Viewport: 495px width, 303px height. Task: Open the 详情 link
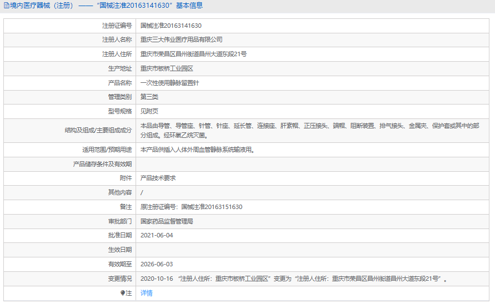(147, 293)
